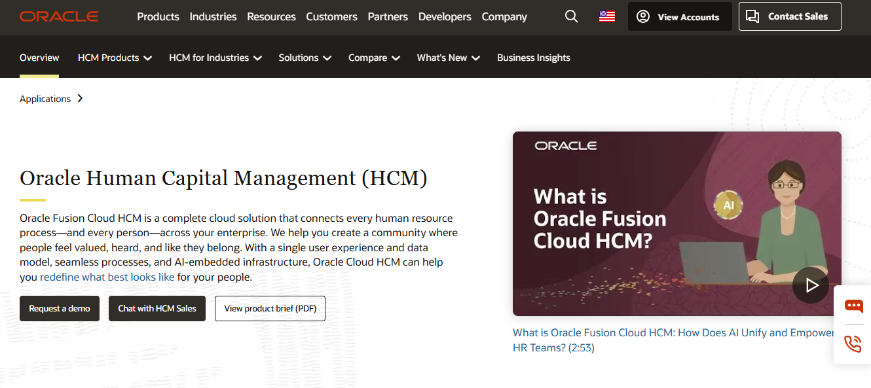Screen dimensions: 871x388
Task: Open the HCM for Industries dropdown
Action: (x=215, y=58)
